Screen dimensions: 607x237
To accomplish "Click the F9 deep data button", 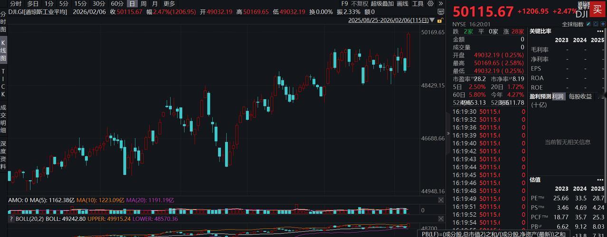I will click(344, 3).
